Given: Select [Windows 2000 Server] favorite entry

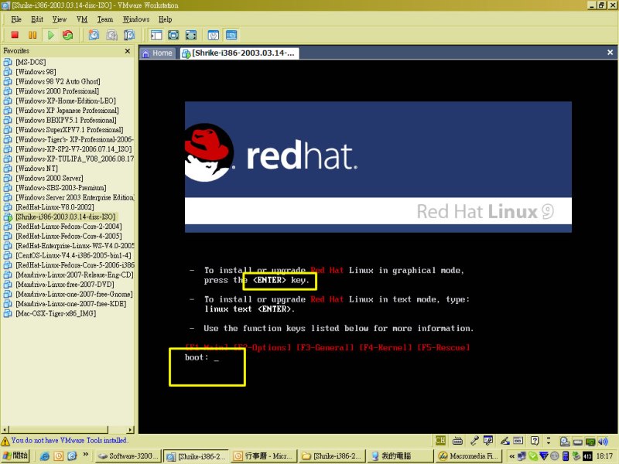Looking at the screenshot, I should click(49, 178).
